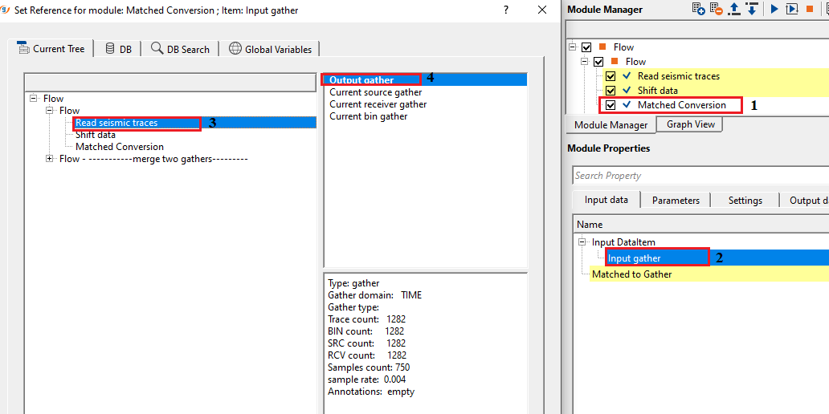Viewport: 829px width, 414px height.
Task: Select the 'Matched to Gather' property item
Action: [x=632, y=274]
